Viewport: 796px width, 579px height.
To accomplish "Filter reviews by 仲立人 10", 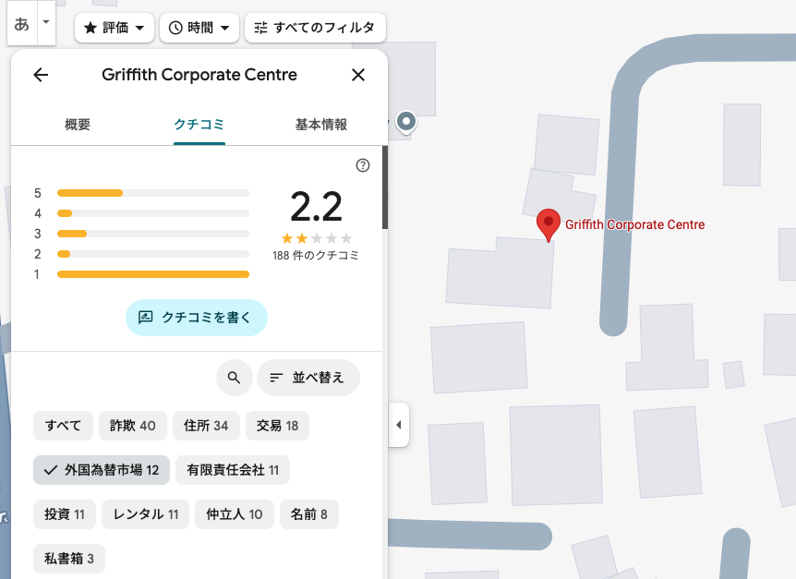I will tap(235, 514).
